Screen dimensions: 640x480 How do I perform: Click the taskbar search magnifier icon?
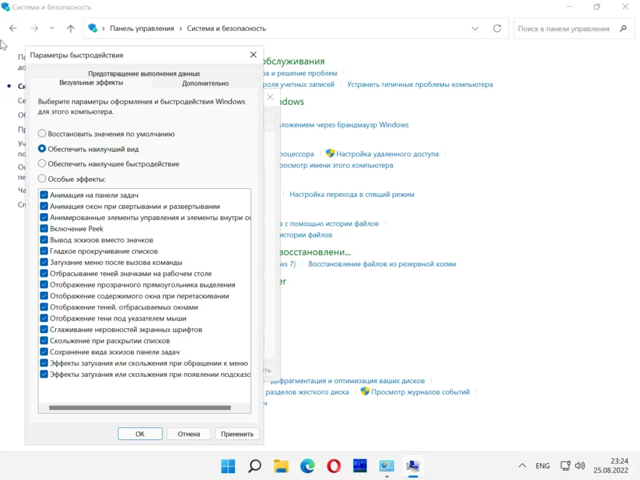pos(254,466)
